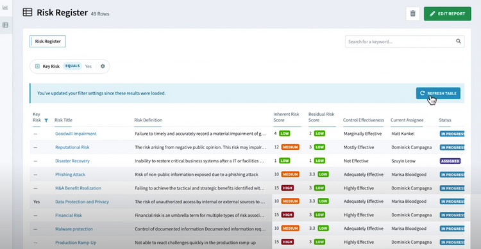481x249 pixels.
Task: Click the Yes key risk cell
Action: point(37,202)
